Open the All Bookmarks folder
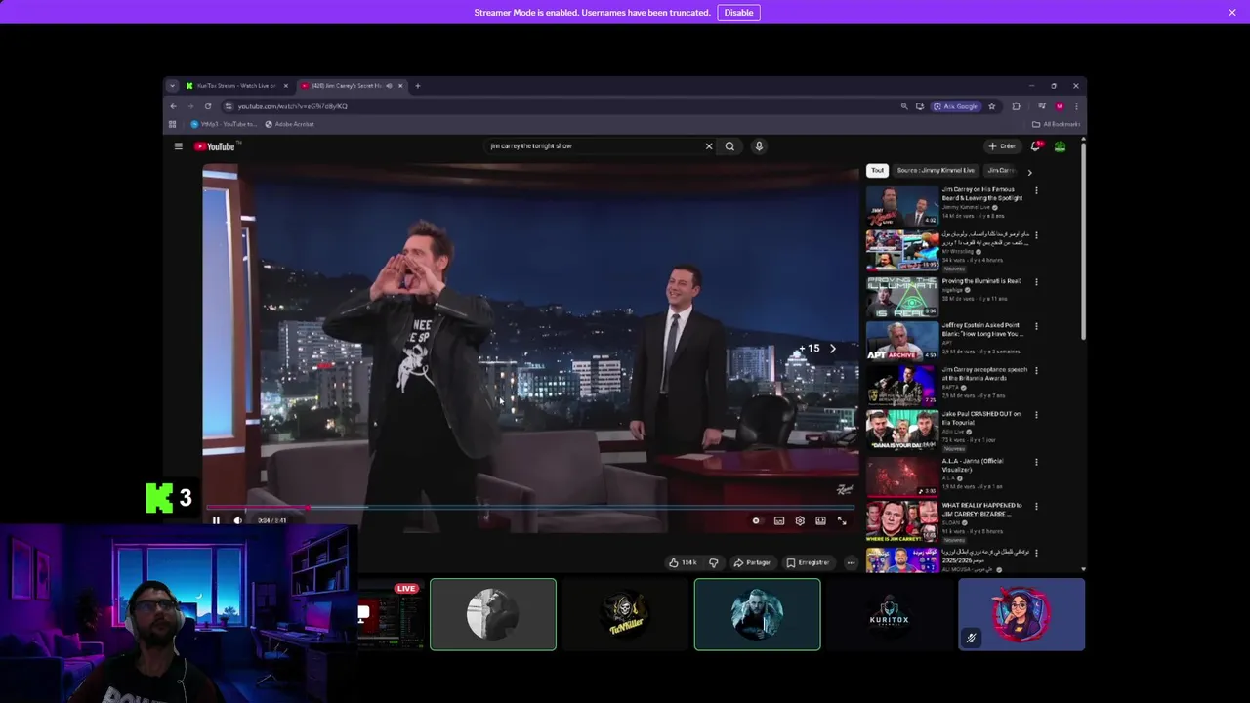 pos(1057,124)
